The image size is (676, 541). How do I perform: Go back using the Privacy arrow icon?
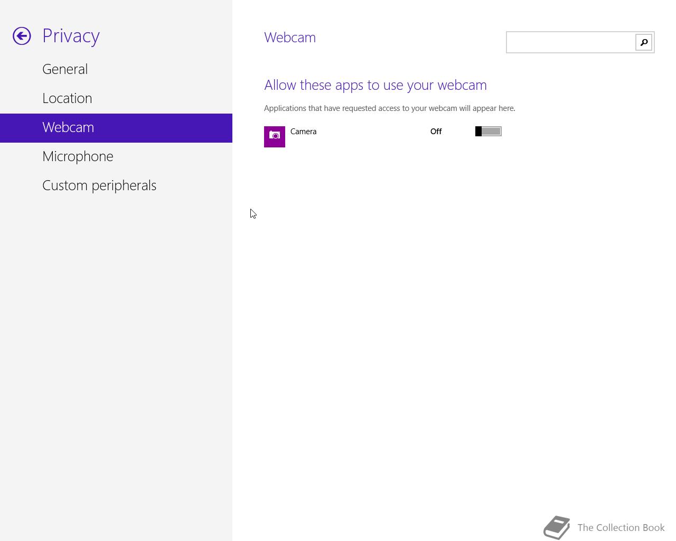point(22,36)
